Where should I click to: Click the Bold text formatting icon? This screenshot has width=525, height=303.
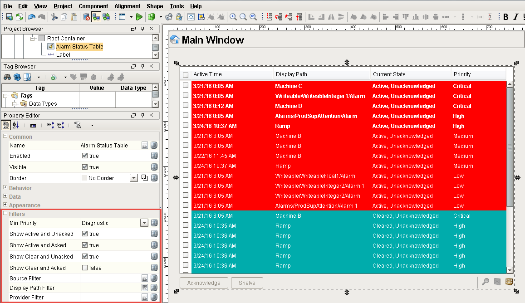click(506, 17)
